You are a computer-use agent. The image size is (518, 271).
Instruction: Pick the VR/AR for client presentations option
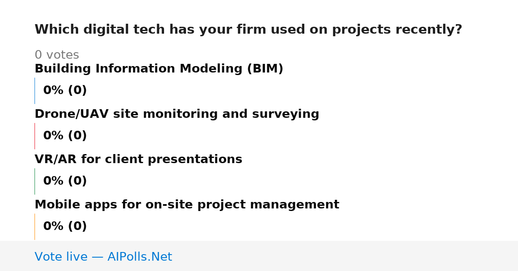click(139, 160)
